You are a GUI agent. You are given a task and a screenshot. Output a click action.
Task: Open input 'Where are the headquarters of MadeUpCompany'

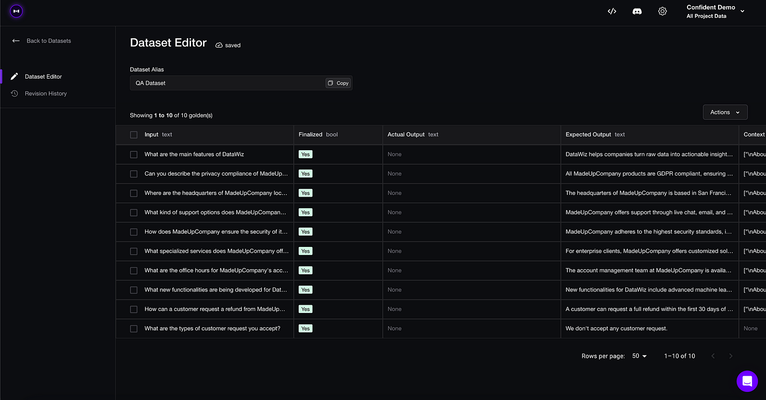[x=216, y=193]
